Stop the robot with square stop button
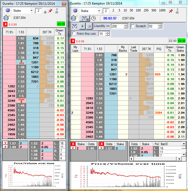188x191 pixels. tap(89, 26)
